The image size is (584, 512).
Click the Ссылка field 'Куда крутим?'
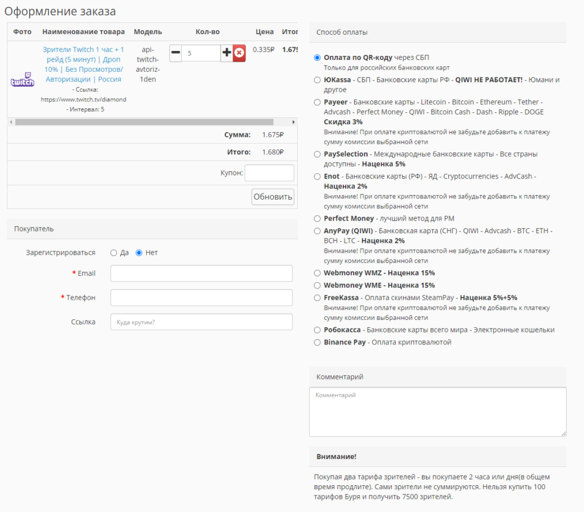(201, 322)
